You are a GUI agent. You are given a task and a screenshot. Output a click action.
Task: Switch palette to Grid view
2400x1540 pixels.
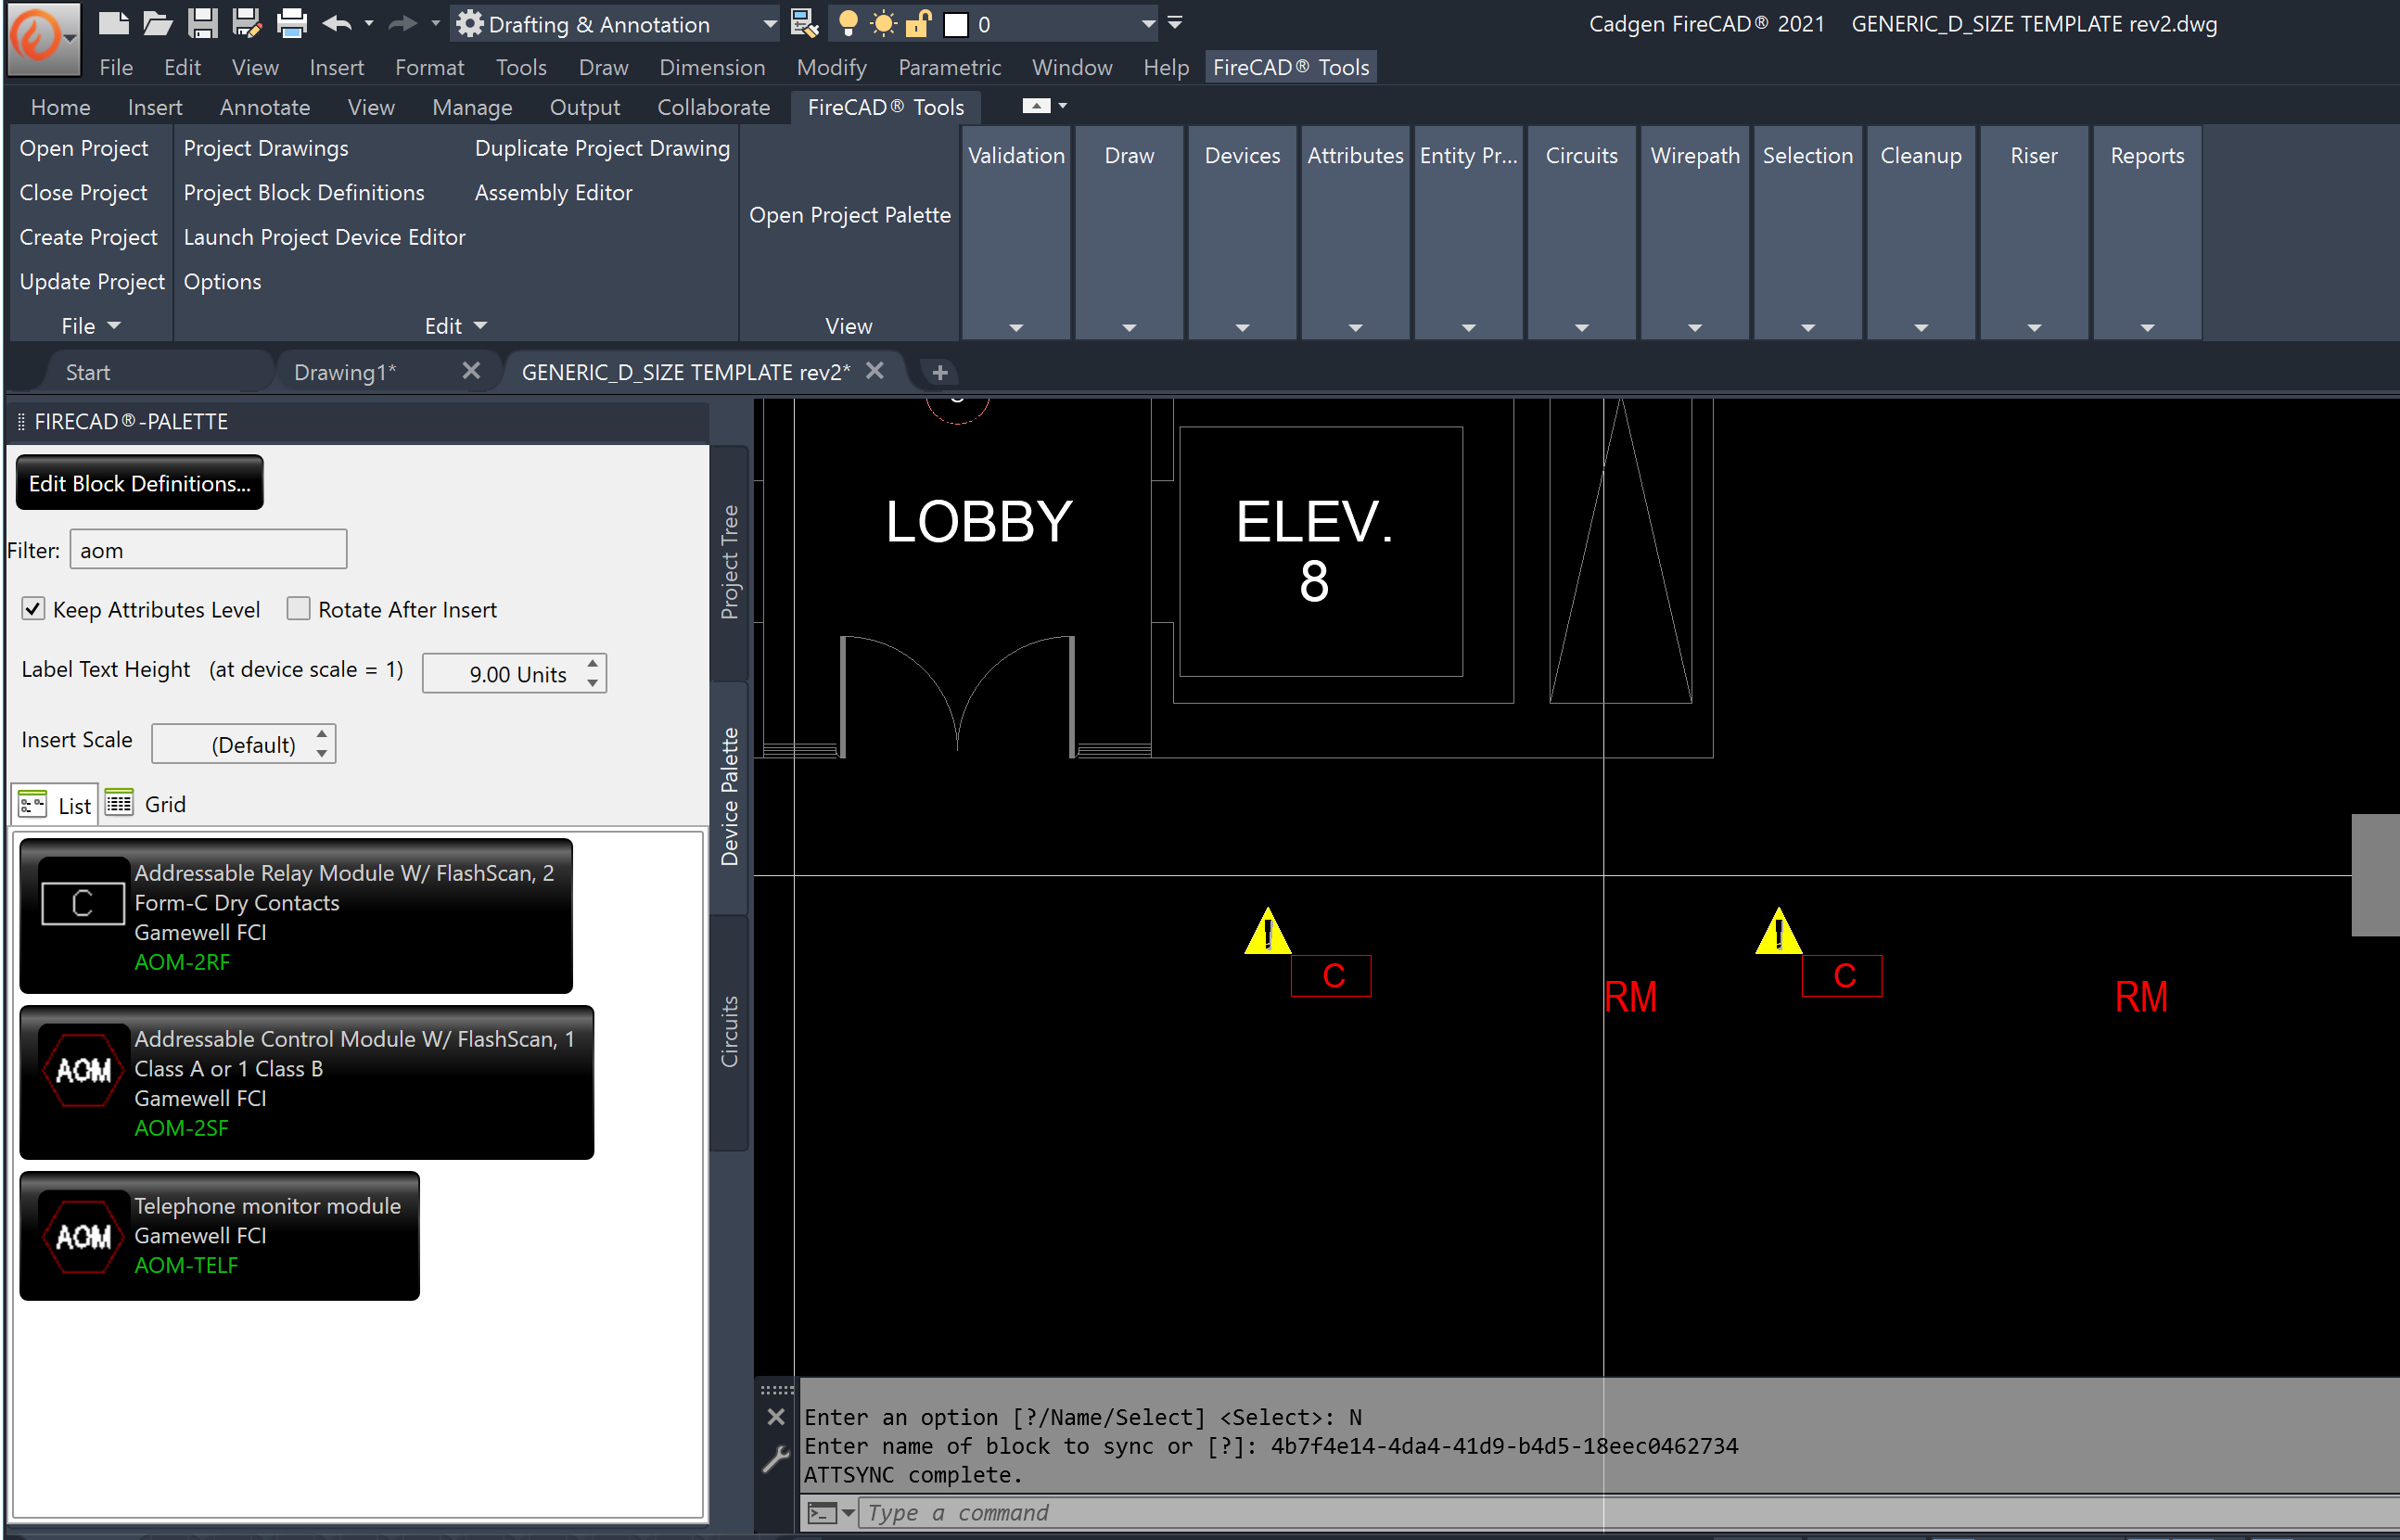click(x=146, y=804)
